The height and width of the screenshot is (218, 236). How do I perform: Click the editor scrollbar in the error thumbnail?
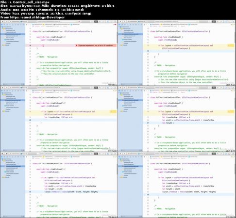117,37
